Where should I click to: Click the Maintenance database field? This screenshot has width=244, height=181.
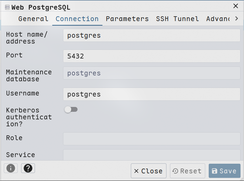(152, 73)
